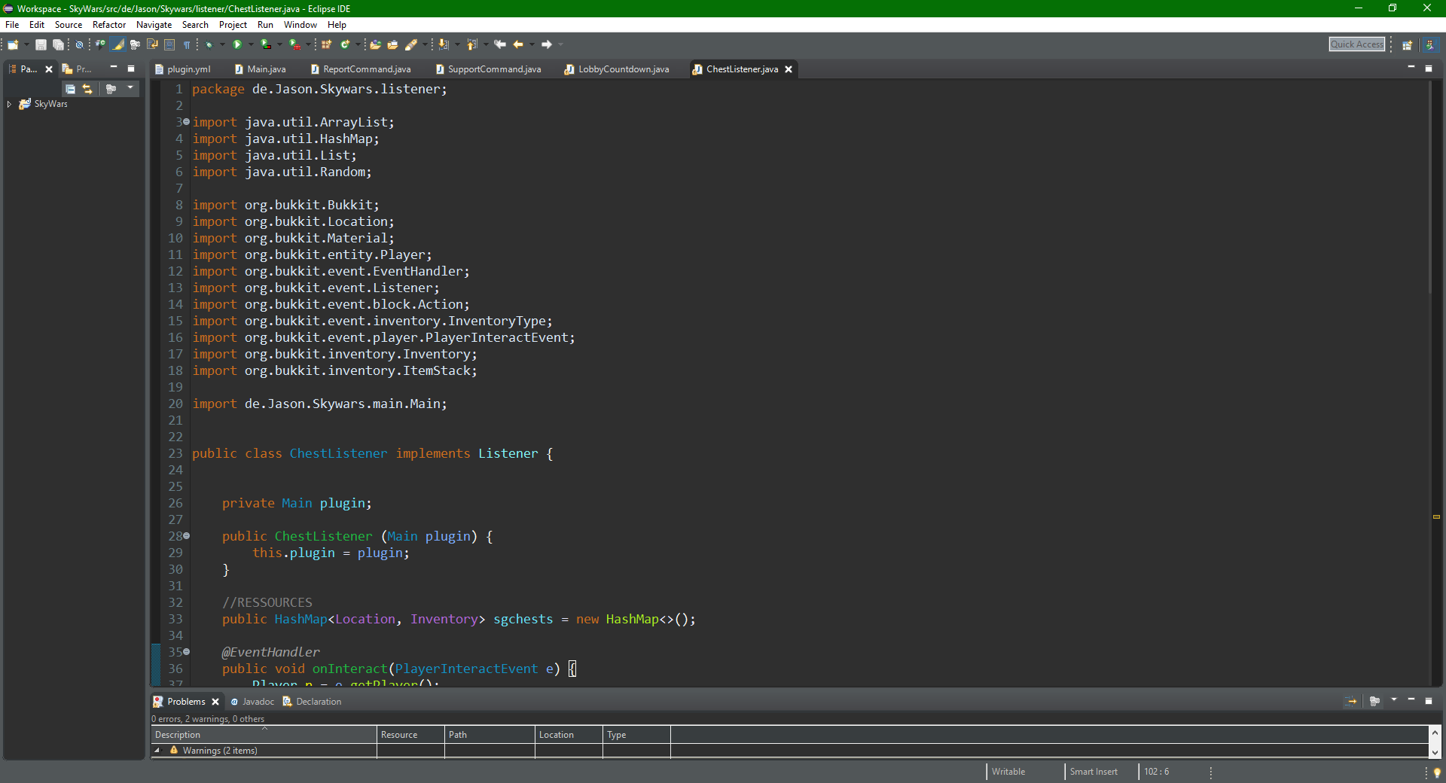Click the New file wizard icon
Screen dimensions: 1446x783
13,45
